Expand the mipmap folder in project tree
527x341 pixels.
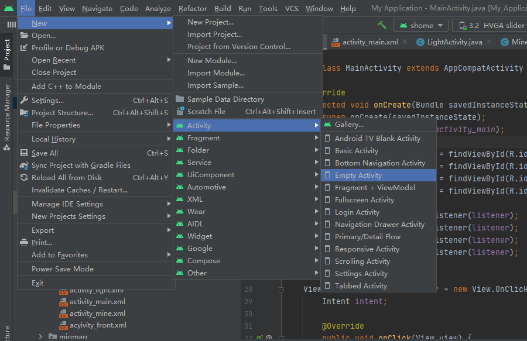[40, 336]
